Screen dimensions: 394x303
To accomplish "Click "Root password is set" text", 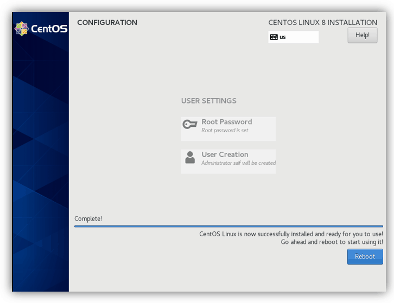I will [225, 130].
